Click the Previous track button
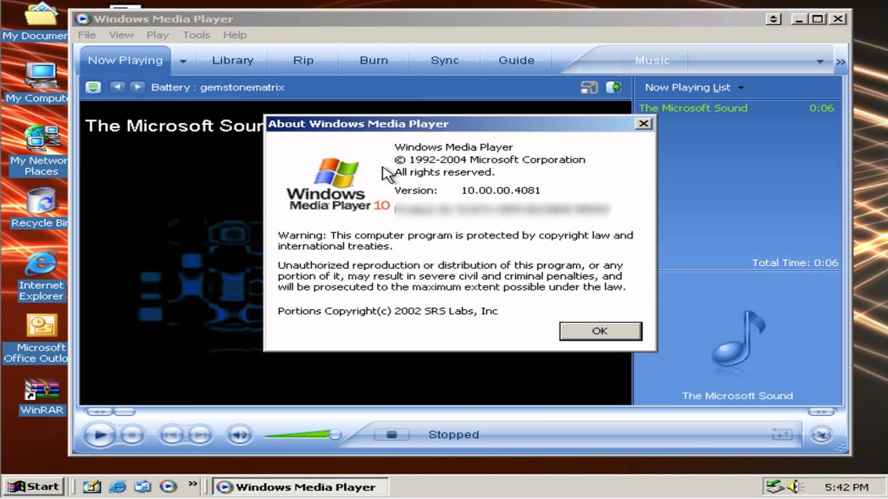The width and height of the screenshot is (888, 499). point(171,435)
